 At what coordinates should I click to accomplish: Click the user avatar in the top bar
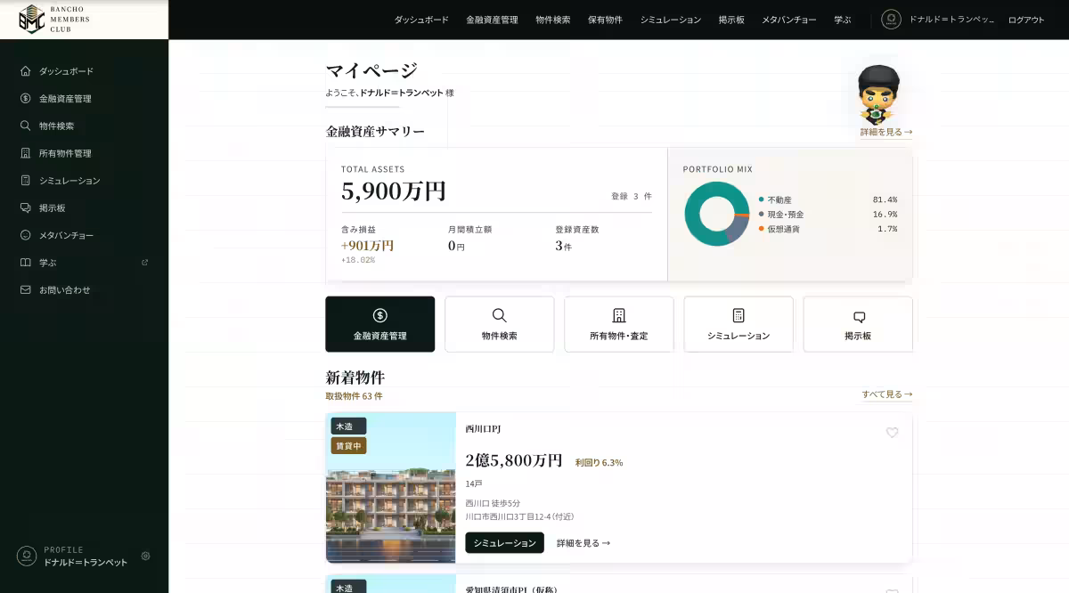coord(891,20)
